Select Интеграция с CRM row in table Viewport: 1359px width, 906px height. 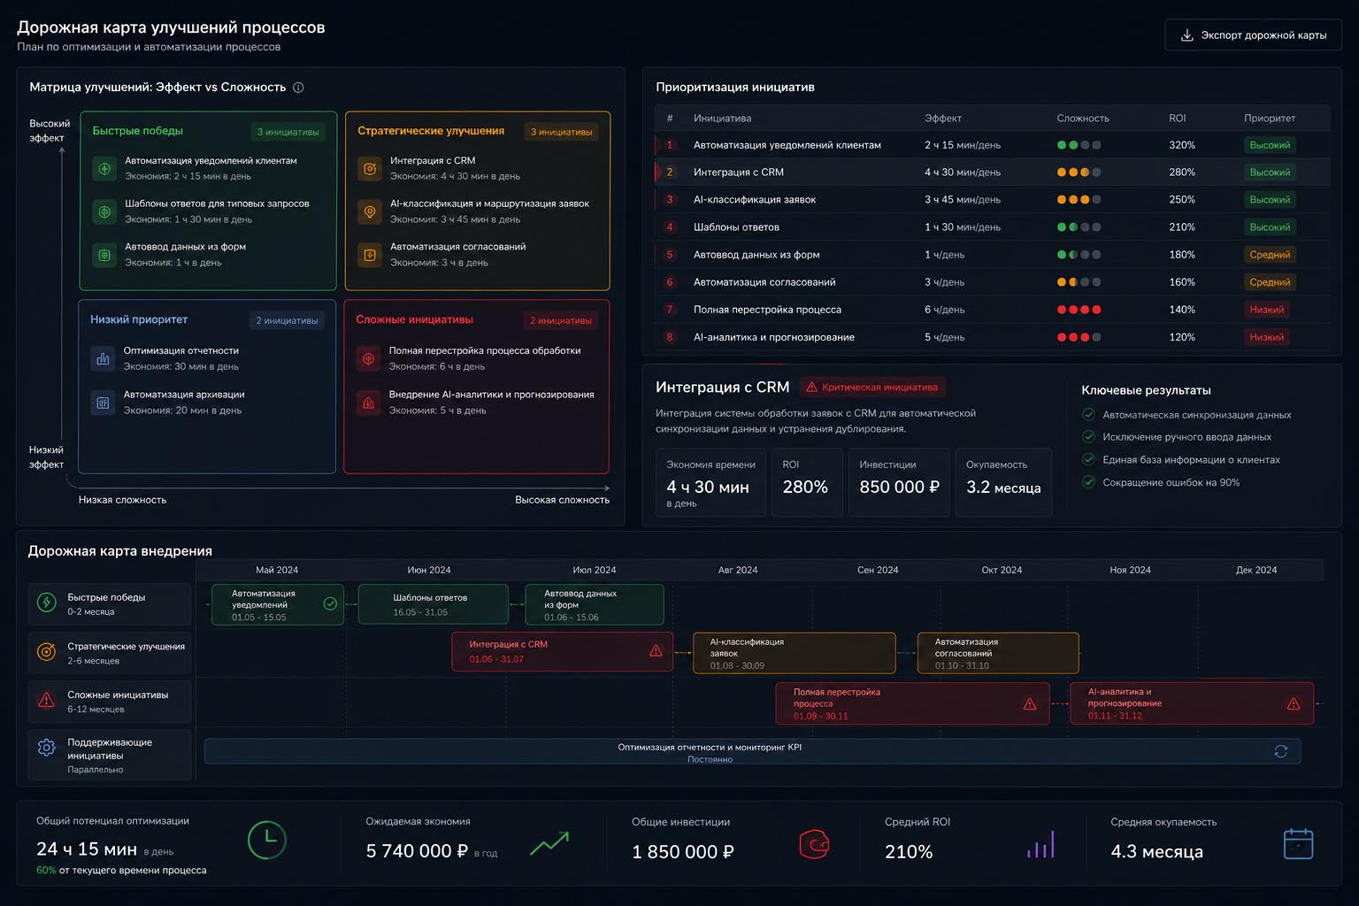click(x=992, y=173)
